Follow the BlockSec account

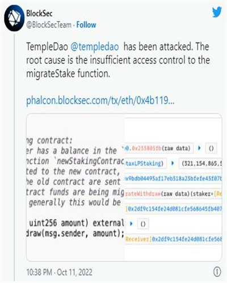(86, 25)
